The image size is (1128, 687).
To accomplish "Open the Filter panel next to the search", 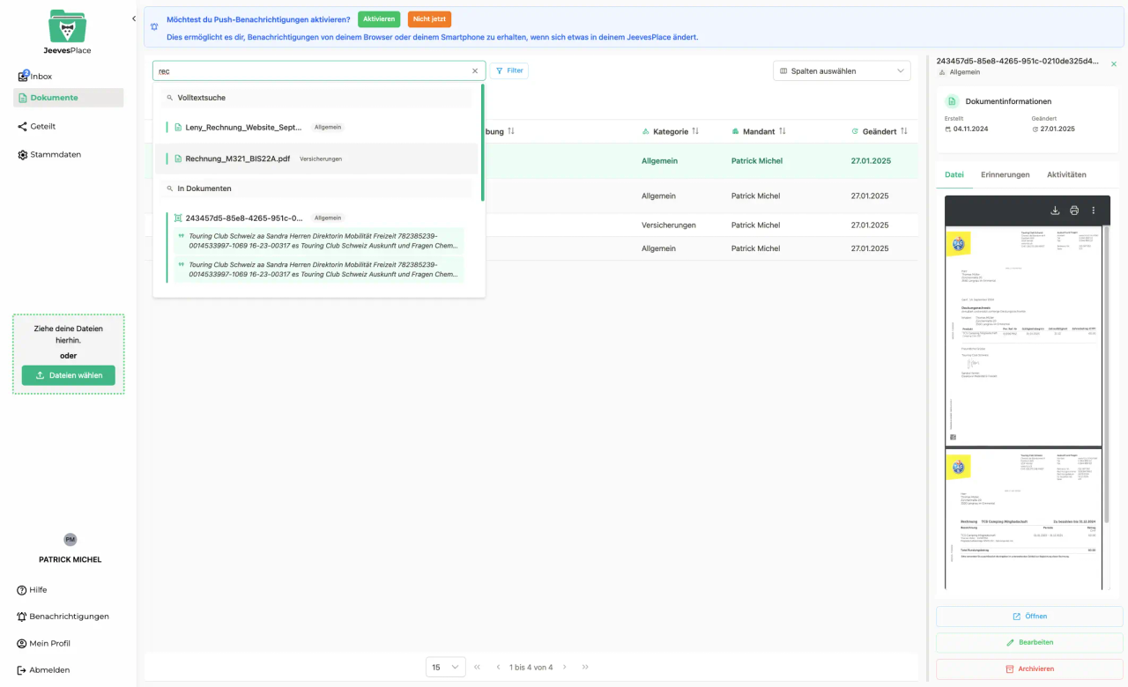I will [x=509, y=70].
